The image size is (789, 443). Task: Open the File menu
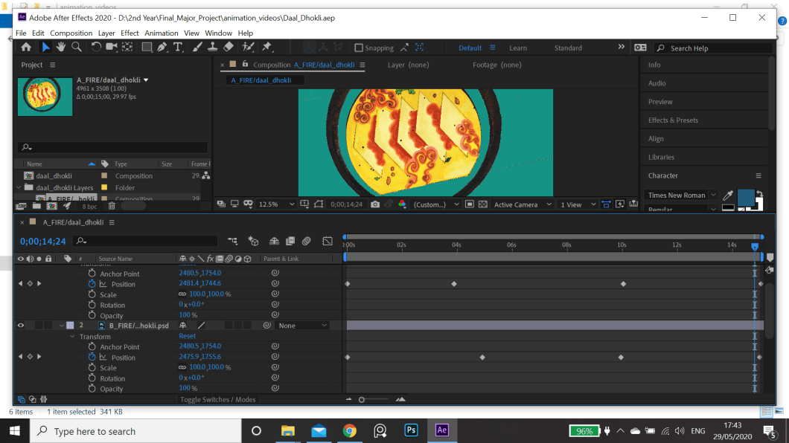point(21,33)
